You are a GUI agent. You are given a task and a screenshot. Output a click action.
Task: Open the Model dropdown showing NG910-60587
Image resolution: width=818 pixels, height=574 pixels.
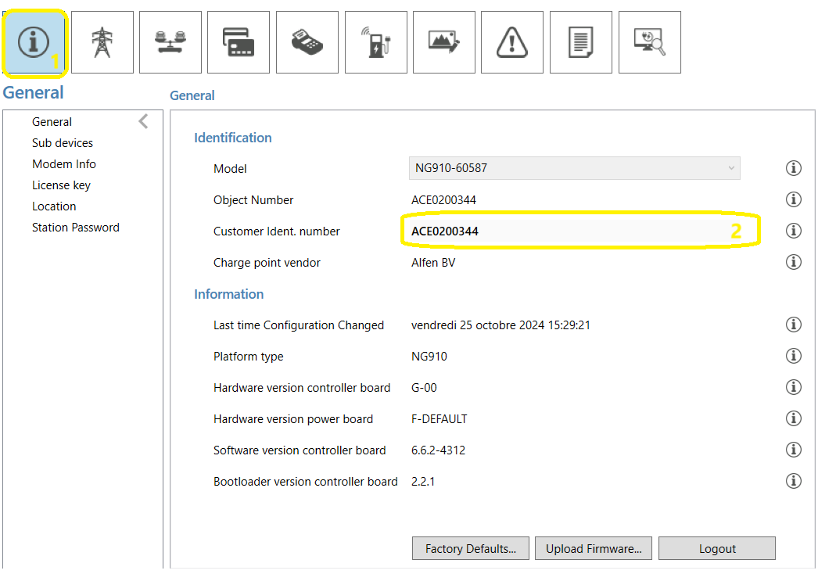574,167
